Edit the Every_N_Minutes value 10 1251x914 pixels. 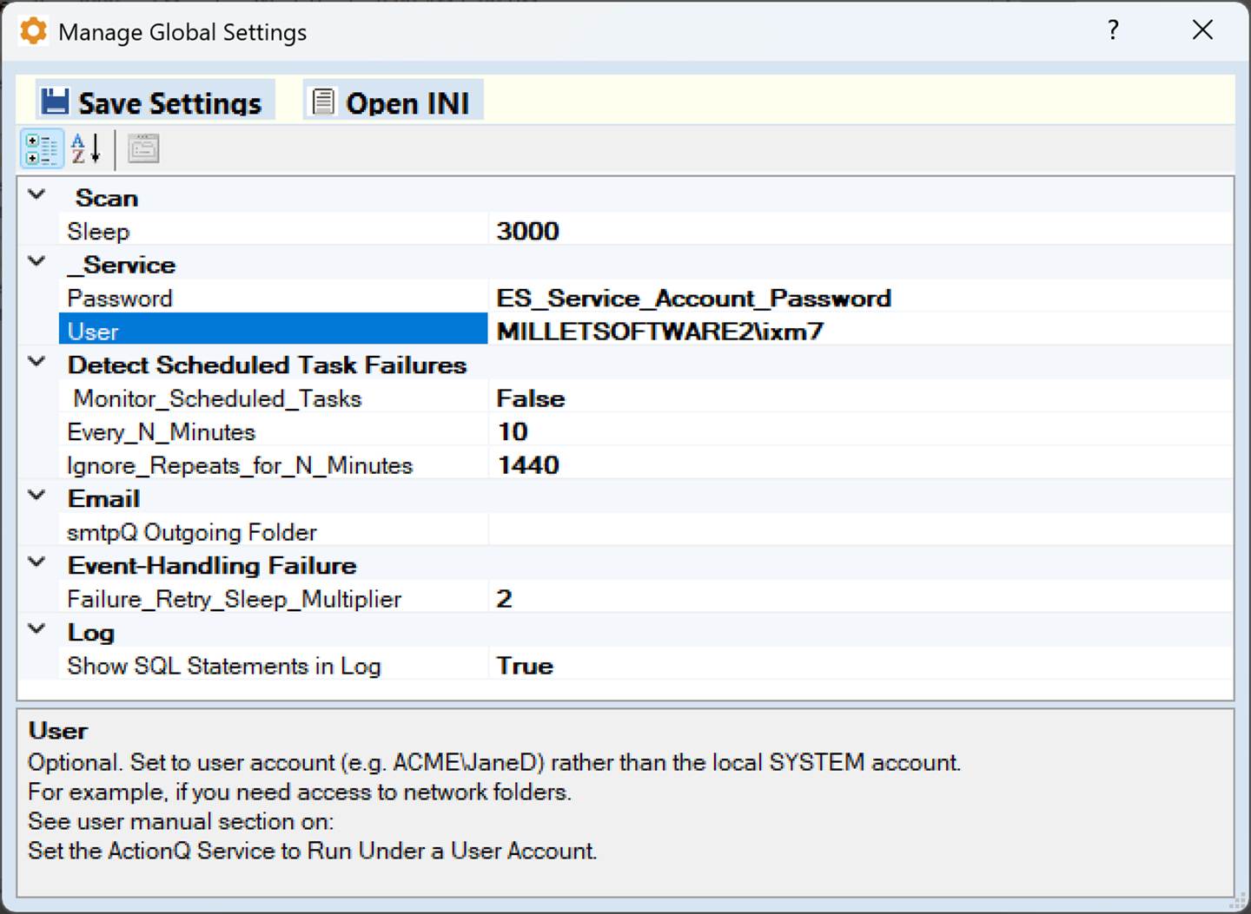click(859, 431)
